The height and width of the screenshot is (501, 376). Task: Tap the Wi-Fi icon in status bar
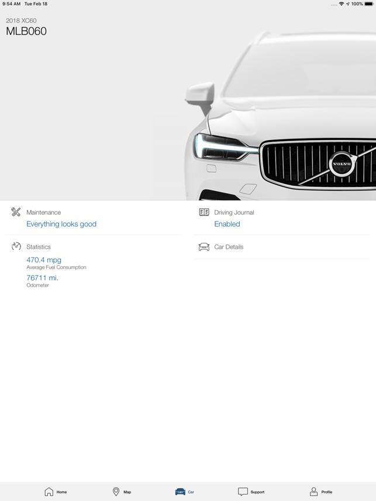pyautogui.click(x=341, y=4)
